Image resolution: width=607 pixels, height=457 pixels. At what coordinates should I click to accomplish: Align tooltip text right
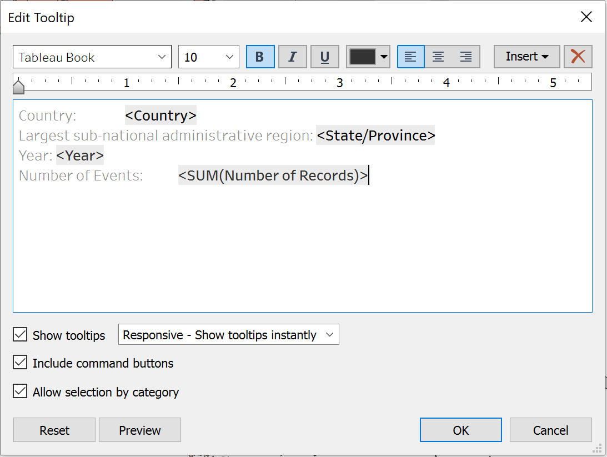[466, 57]
